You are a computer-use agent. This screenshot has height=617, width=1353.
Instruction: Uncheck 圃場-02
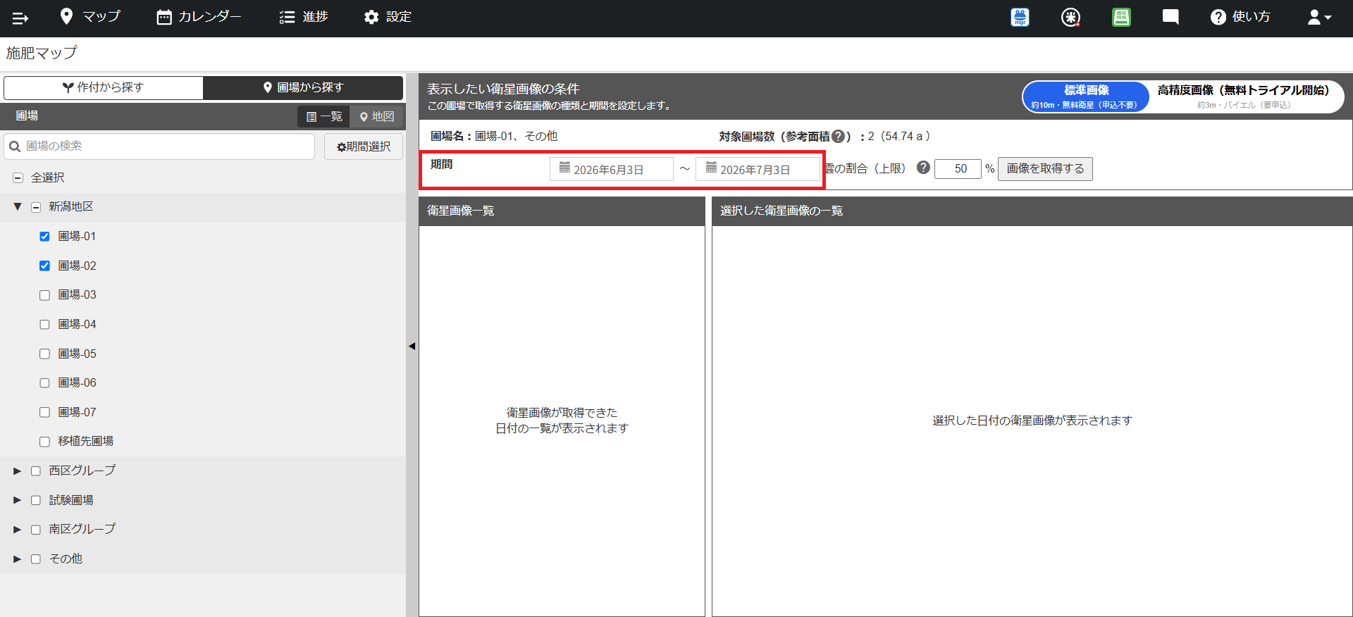coord(44,266)
